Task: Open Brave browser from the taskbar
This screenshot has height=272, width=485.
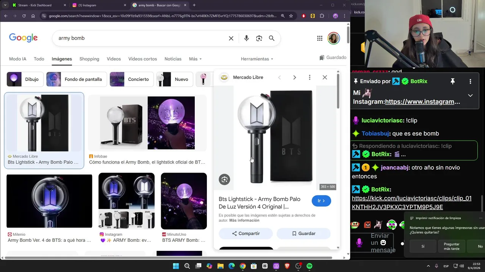Action: pos(287,266)
